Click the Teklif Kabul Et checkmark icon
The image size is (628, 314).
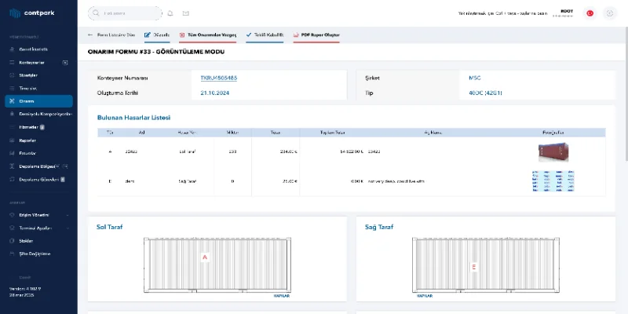pyautogui.click(x=249, y=35)
